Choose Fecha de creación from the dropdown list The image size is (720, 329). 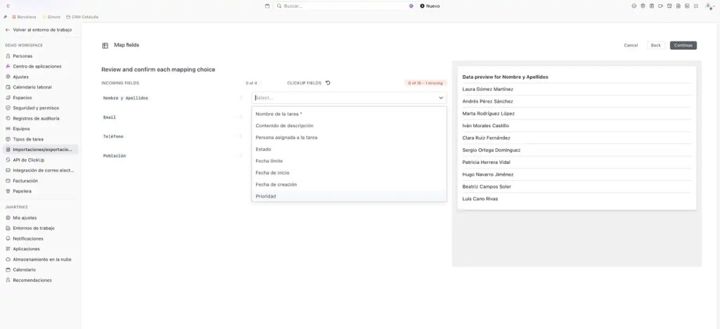point(349,184)
